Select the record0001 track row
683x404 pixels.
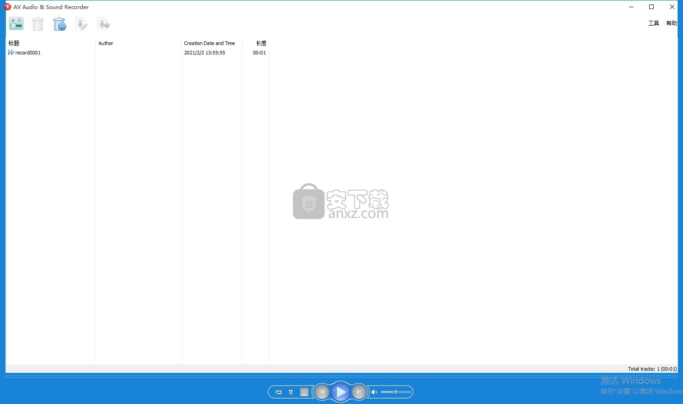click(x=137, y=53)
